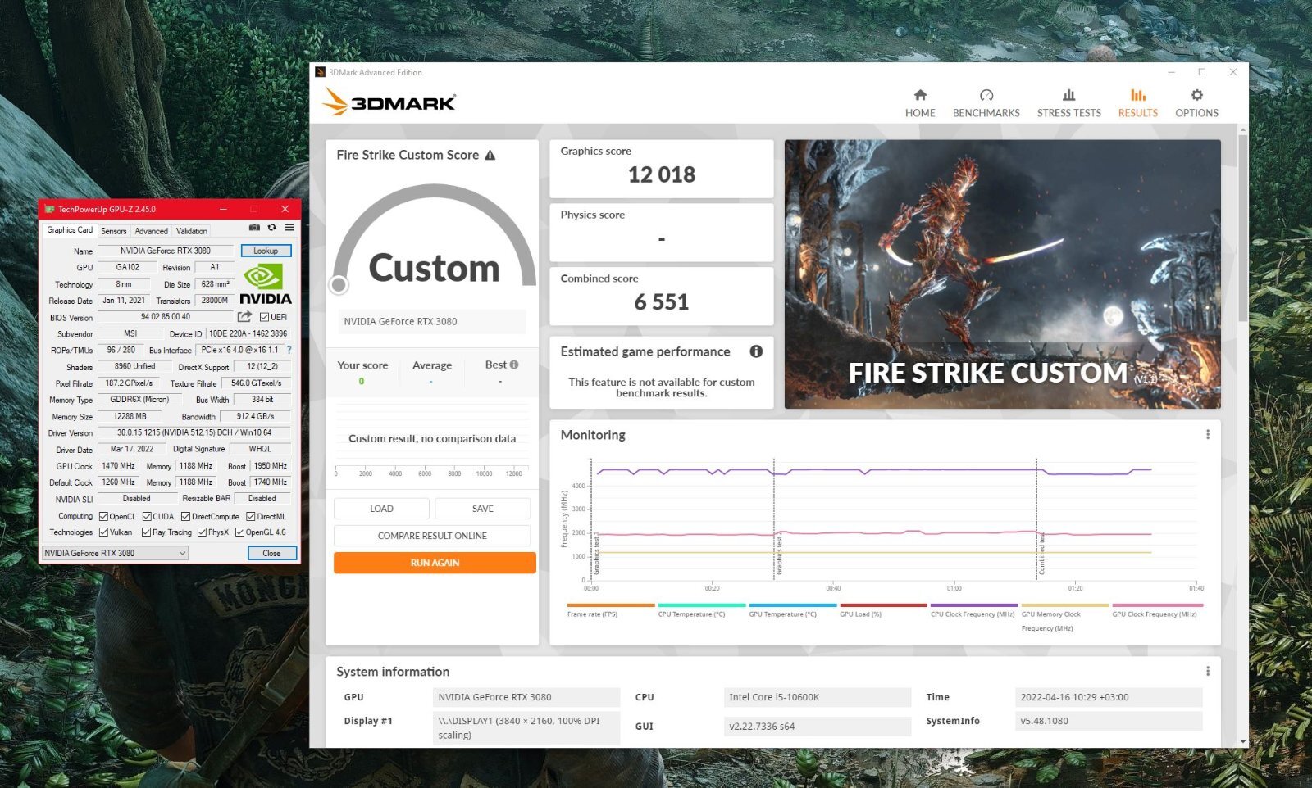1312x788 pixels.
Task: Click the Combined test marker in Monitoring chart
Action: pyautogui.click(x=1043, y=555)
